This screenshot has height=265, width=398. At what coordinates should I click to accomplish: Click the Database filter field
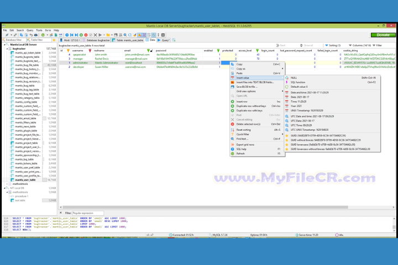(14, 40)
